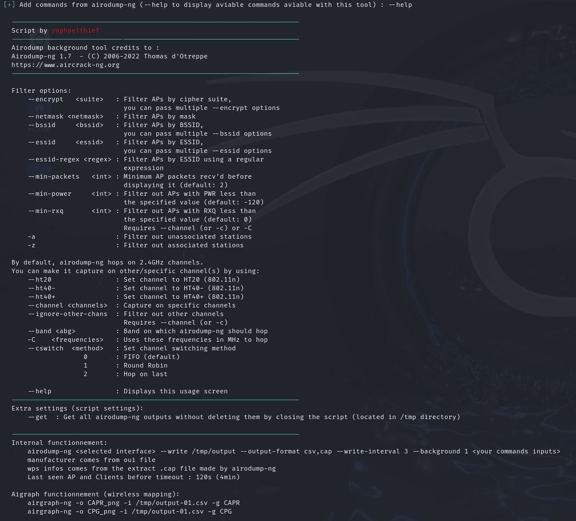
Task: Click the red raphaelthief author name
Action: pos(76,30)
